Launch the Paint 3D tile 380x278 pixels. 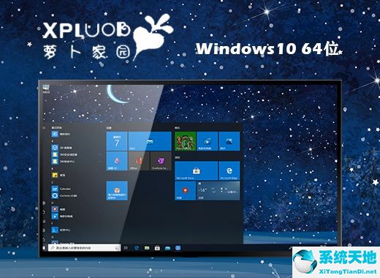(117, 161)
